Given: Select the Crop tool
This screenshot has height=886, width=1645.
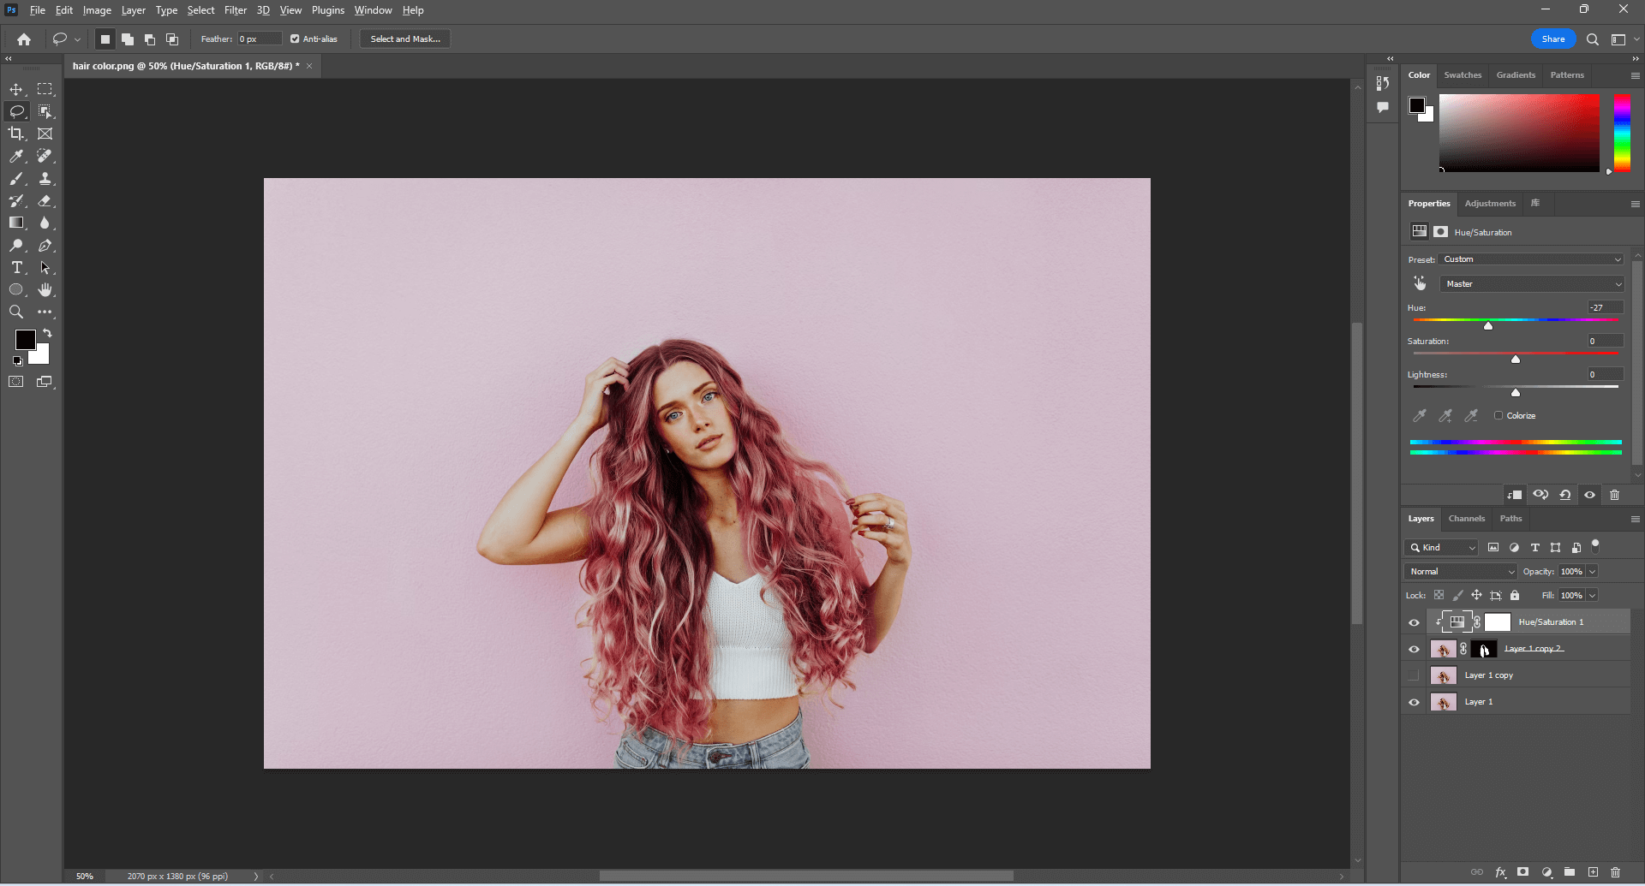Looking at the screenshot, I should (16, 134).
